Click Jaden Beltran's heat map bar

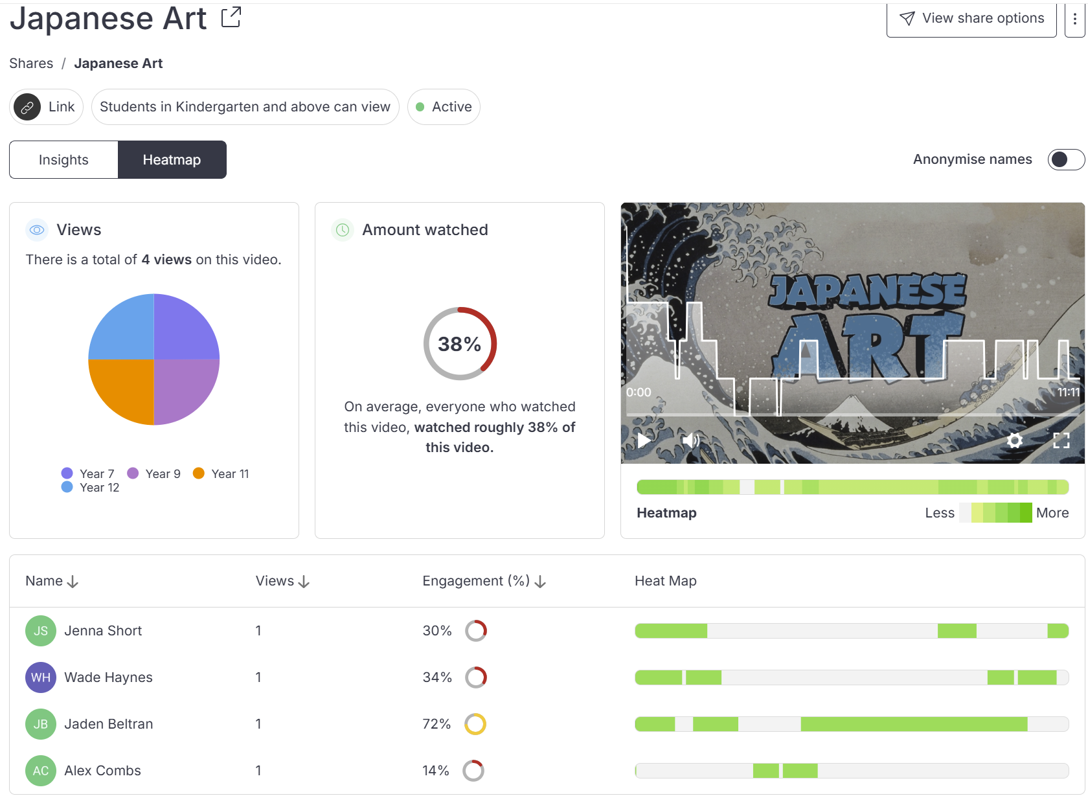click(852, 724)
